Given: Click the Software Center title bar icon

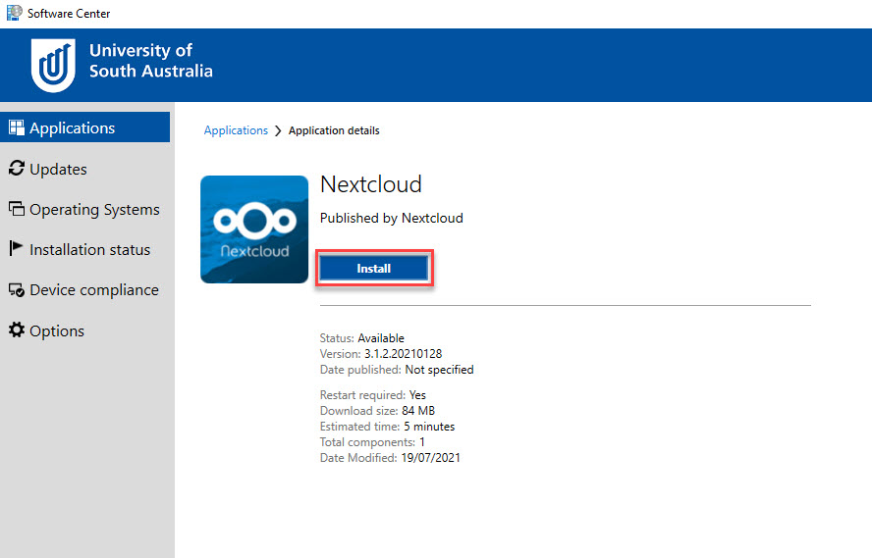Looking at the screenshot, I should tap(14, 13).
